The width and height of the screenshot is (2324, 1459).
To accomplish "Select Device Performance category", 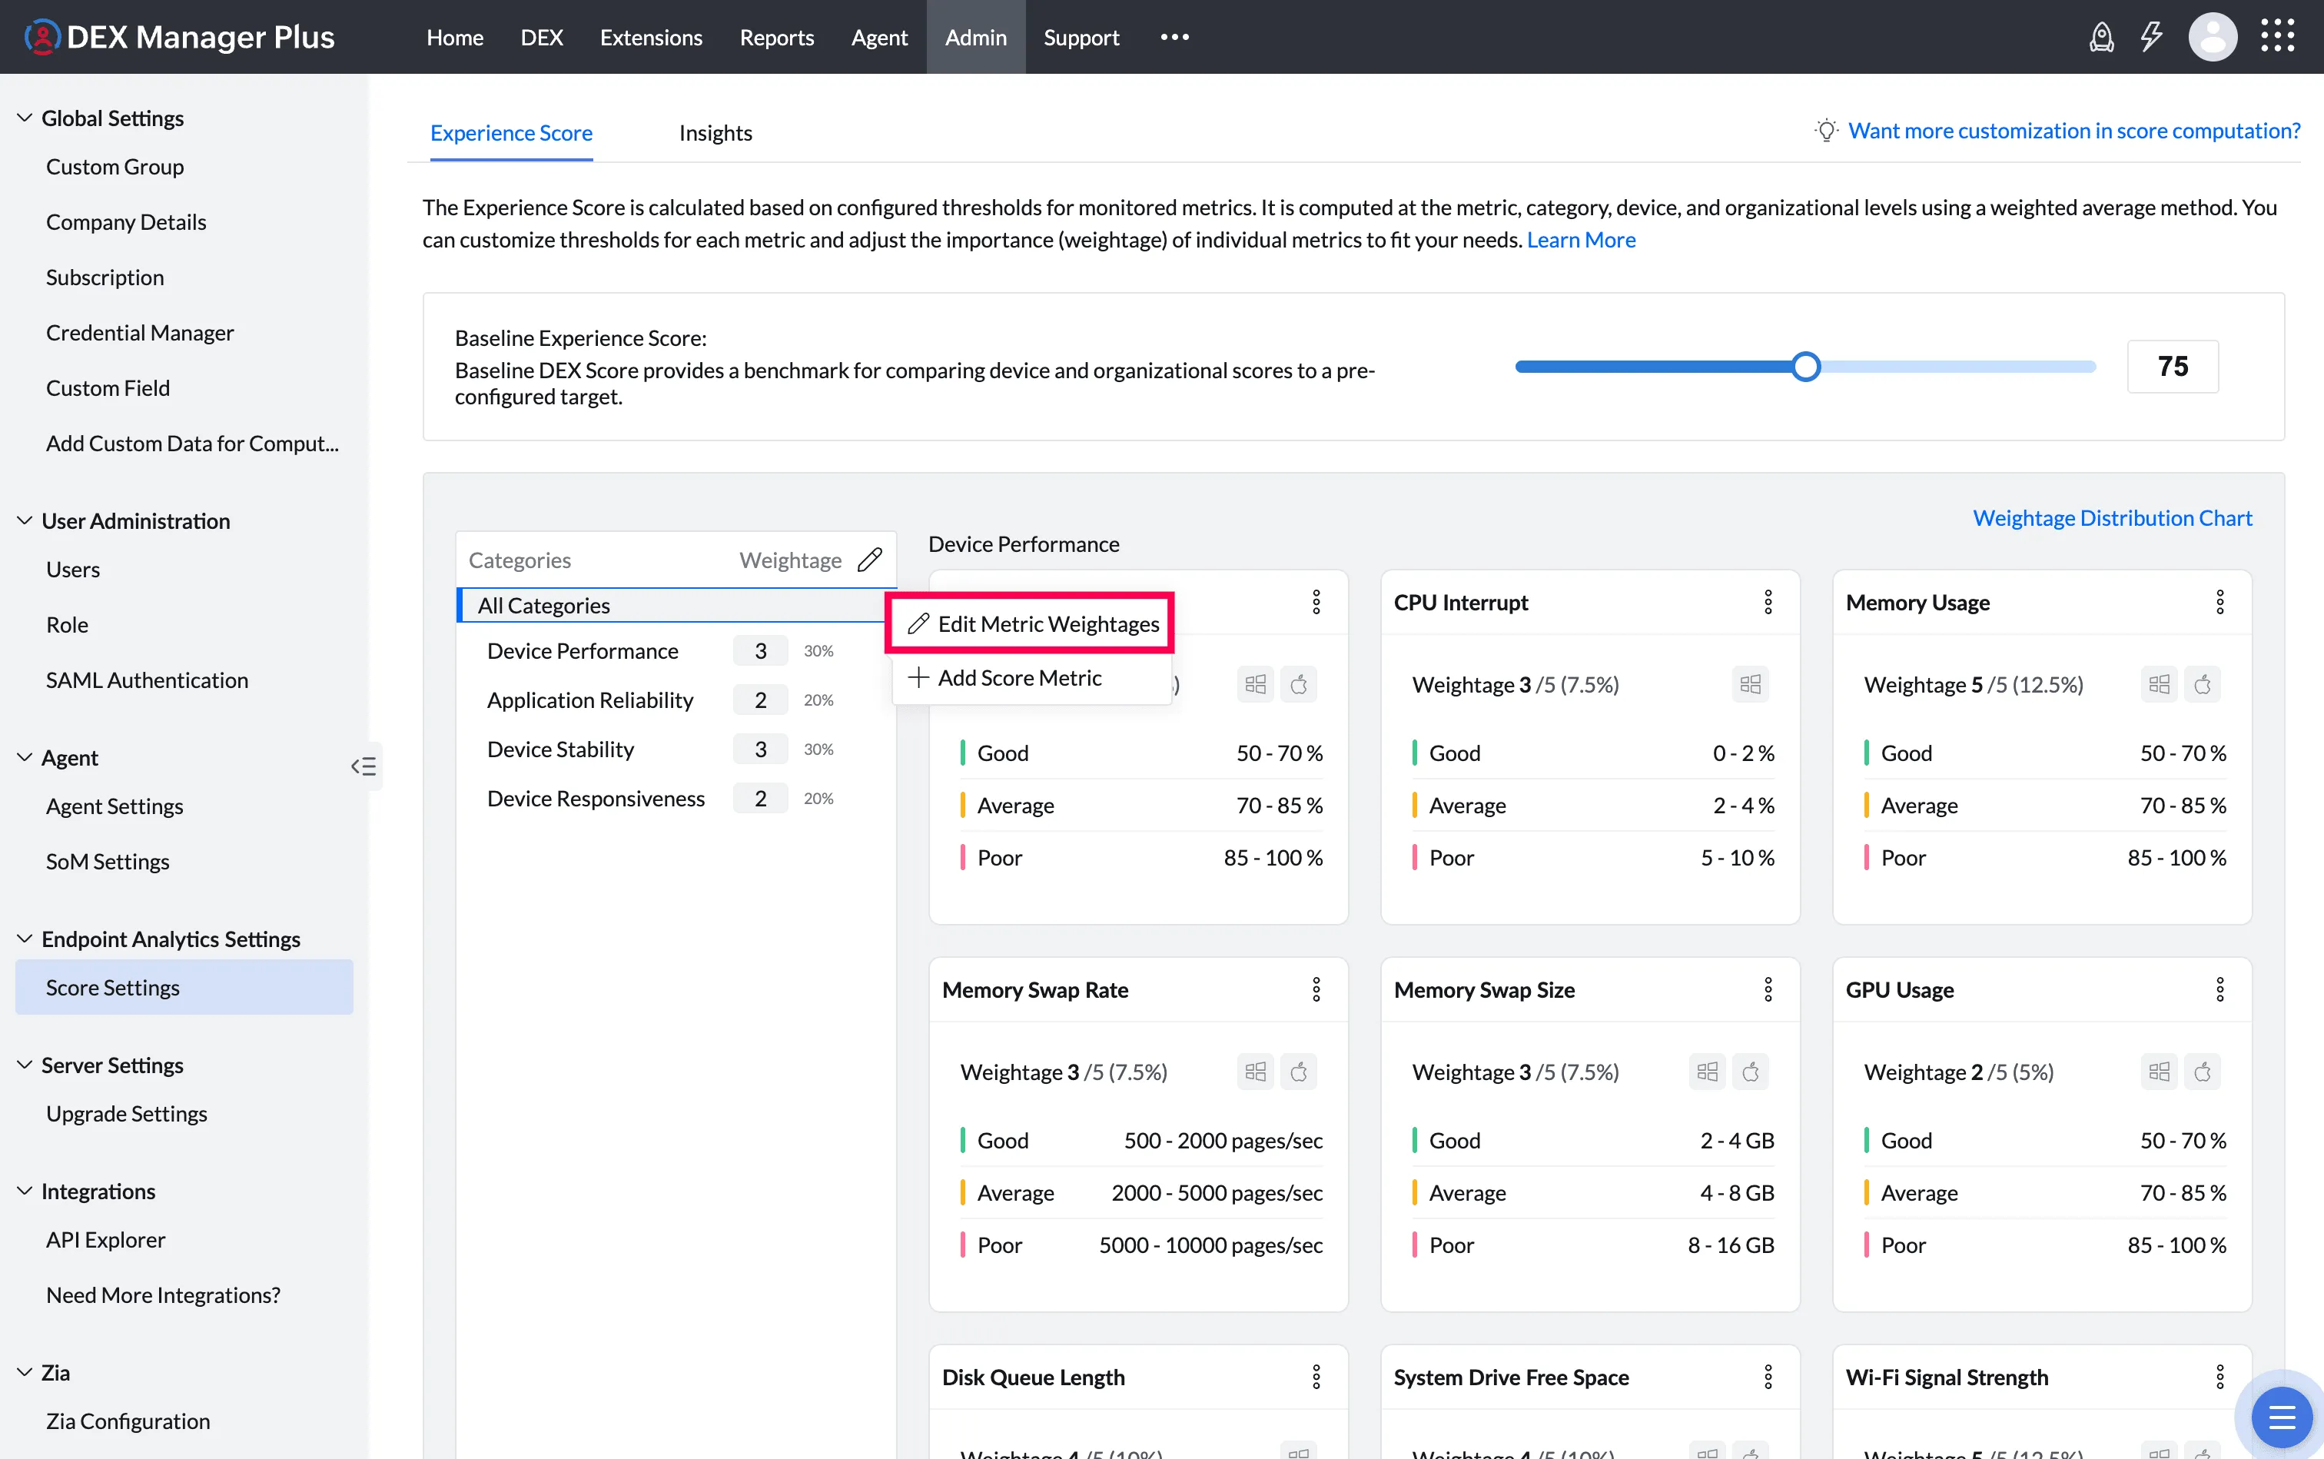I will coord(582,651).
